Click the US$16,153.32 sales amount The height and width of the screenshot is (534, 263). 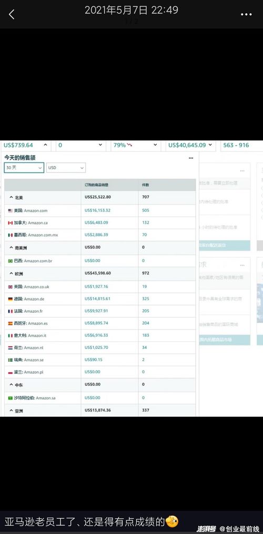pyautogui.click(x=97, y=210)
